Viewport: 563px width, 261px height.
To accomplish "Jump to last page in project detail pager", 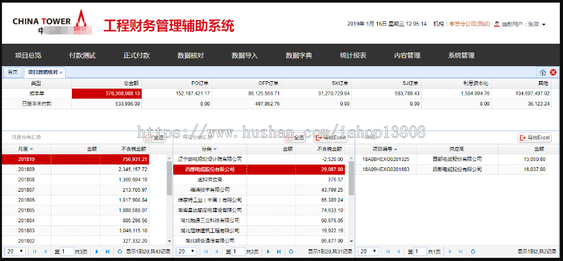I will (460, 252).
